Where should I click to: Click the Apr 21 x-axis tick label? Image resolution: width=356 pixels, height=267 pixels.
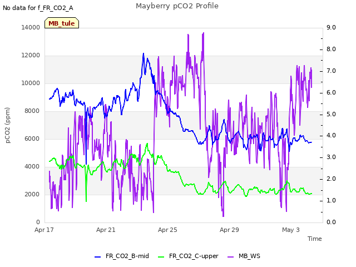pyautogui.click(x=106, y=230)
